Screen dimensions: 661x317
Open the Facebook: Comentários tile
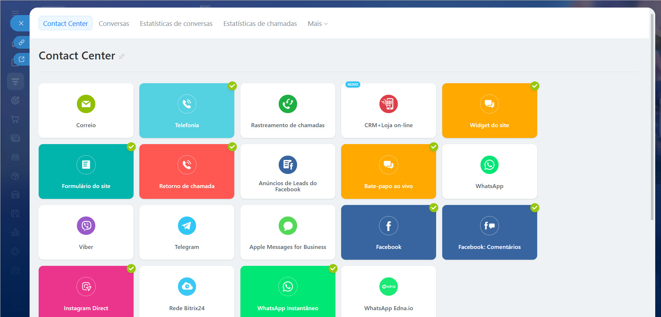coord(489,232)
